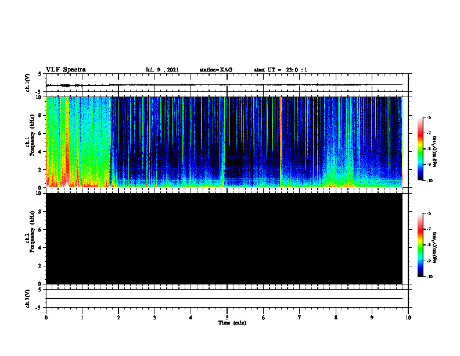
Task: Click the "1" tick on the time axis
Action: pos(82,318)
